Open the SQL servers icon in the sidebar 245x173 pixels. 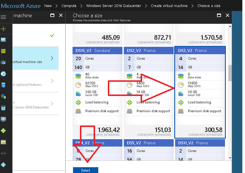[3, 97]
